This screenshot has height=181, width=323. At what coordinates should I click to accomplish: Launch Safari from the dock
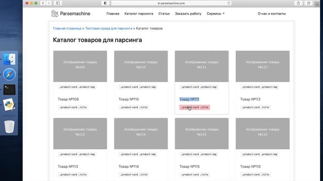(9, 74)
